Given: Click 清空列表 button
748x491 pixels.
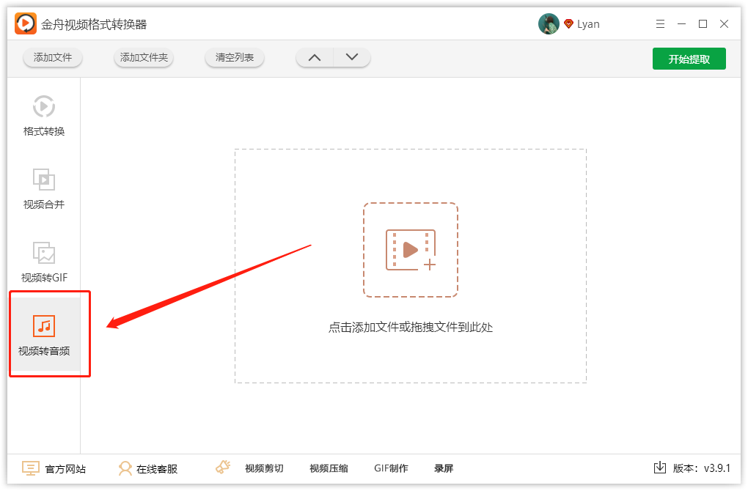Looking at the screenshot, I should click(234, 58).
